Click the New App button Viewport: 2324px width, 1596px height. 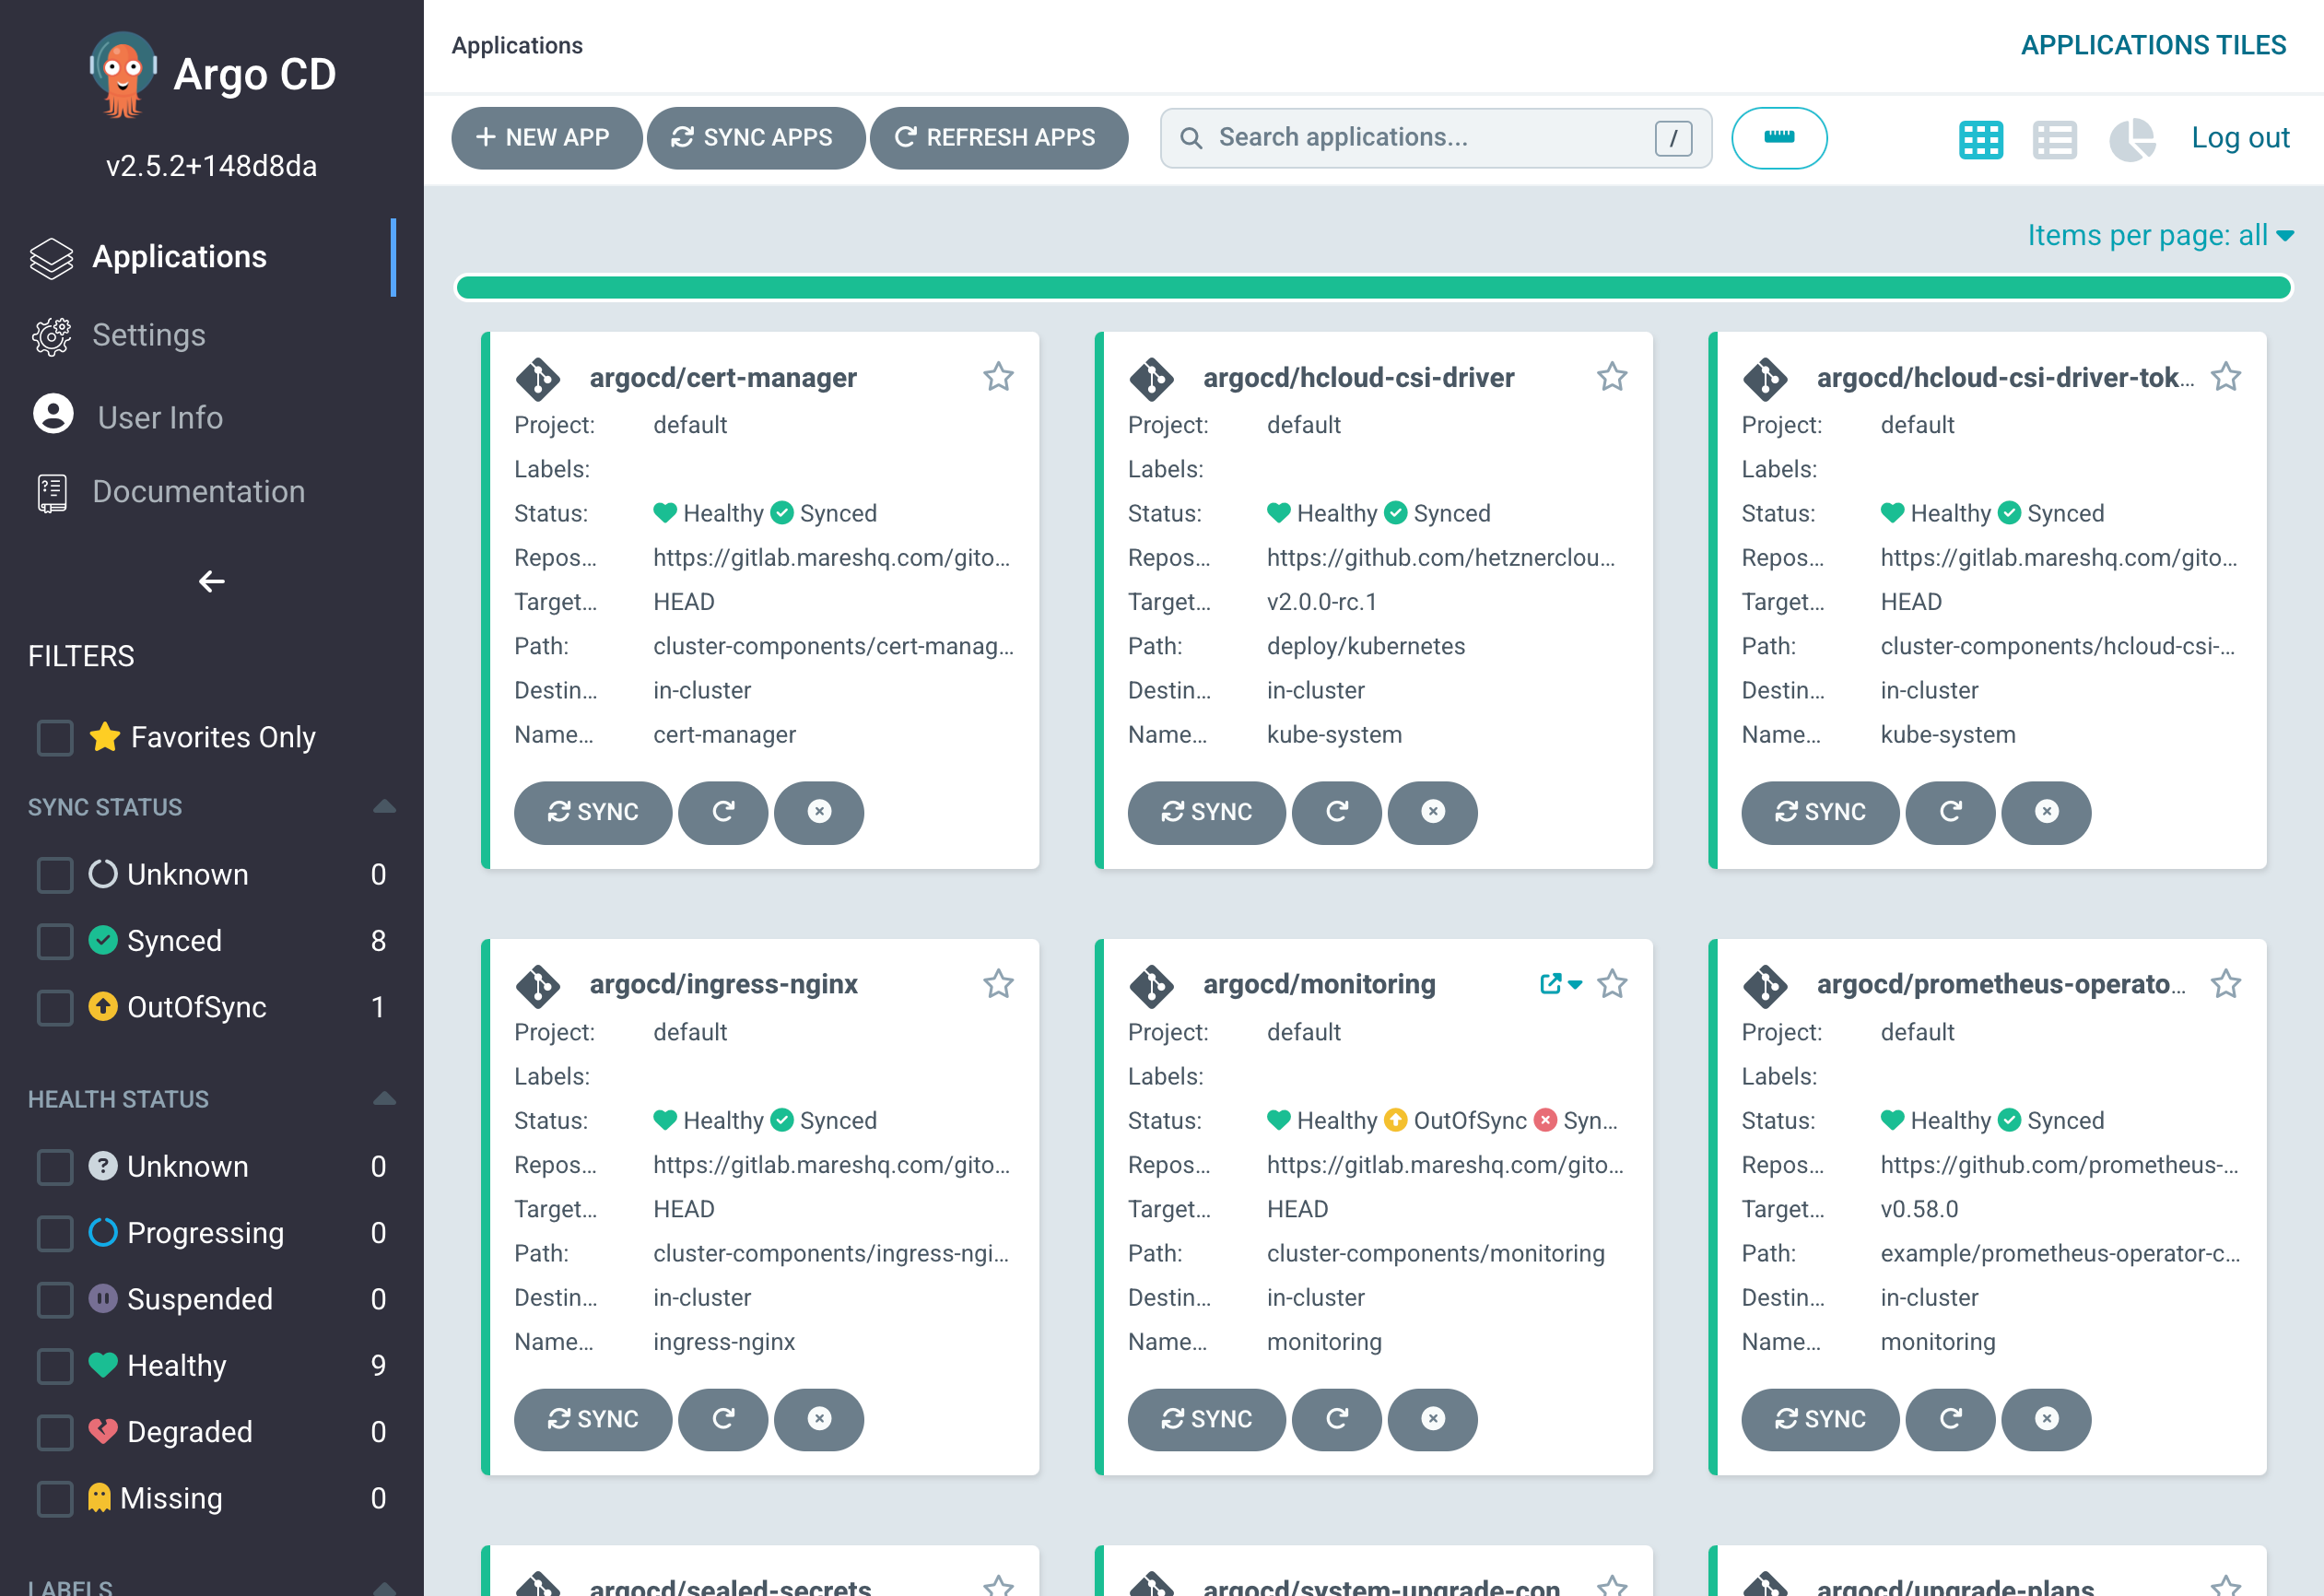coord(545,138)
